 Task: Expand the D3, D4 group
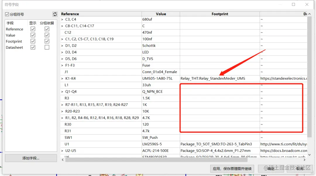coord(62,52)
